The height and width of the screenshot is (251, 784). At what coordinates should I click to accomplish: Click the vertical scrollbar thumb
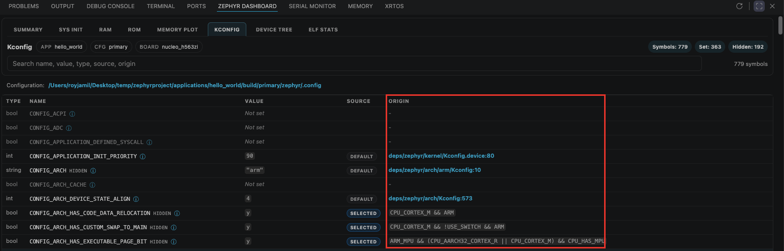[x=781, y=25]
